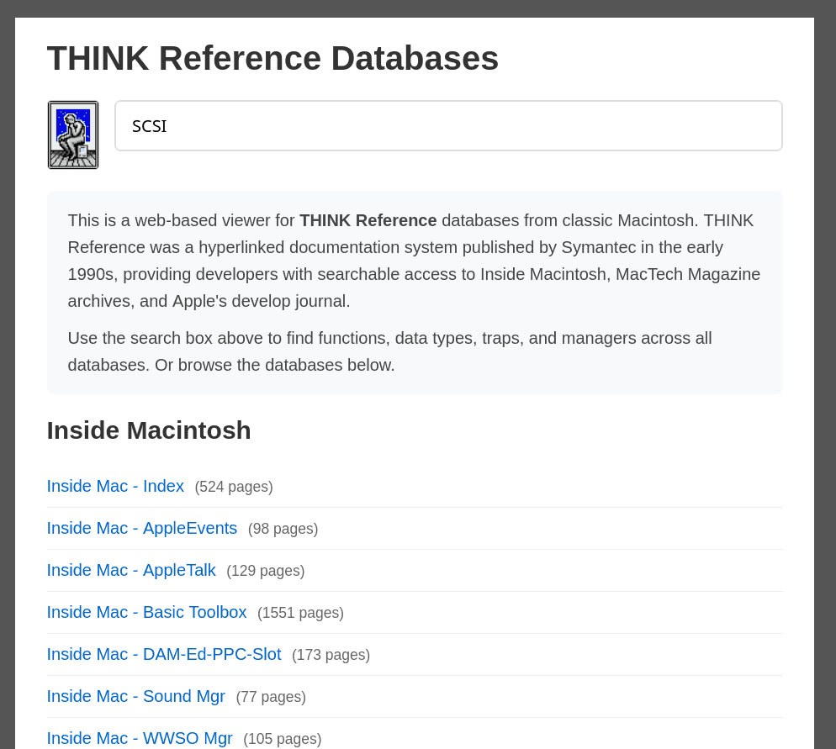This screenshot has height=749, width=836.
Task: Click the Inside Macintosh section heading
Action: 149,430
